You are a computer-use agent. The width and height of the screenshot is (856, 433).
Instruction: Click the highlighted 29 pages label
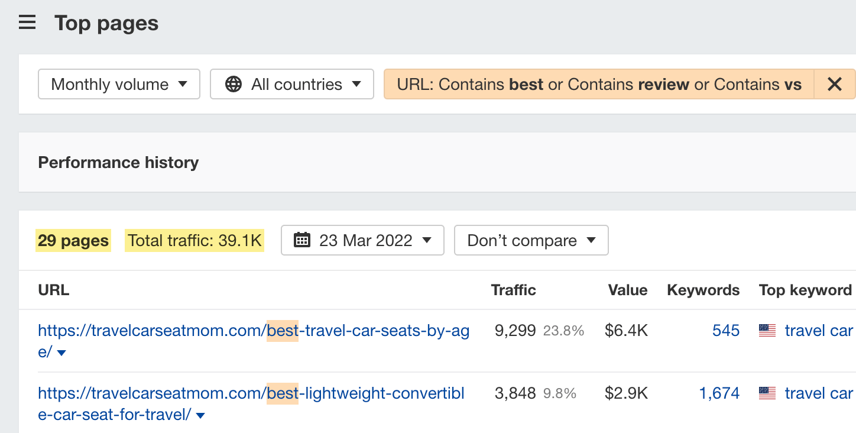point(73,240)
